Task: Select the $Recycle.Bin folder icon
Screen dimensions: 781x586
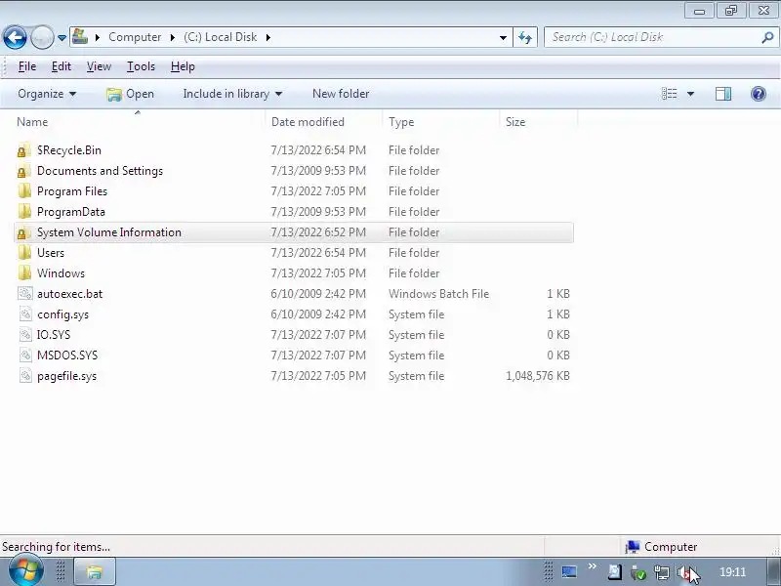Action: [x=23, y=150]
